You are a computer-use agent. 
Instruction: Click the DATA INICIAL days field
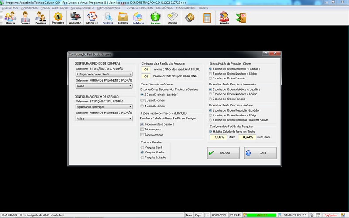[146, 69]
